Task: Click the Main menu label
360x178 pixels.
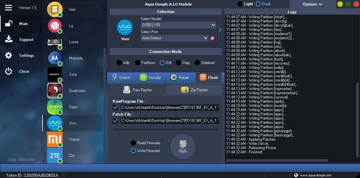Action: click(24, 24)
